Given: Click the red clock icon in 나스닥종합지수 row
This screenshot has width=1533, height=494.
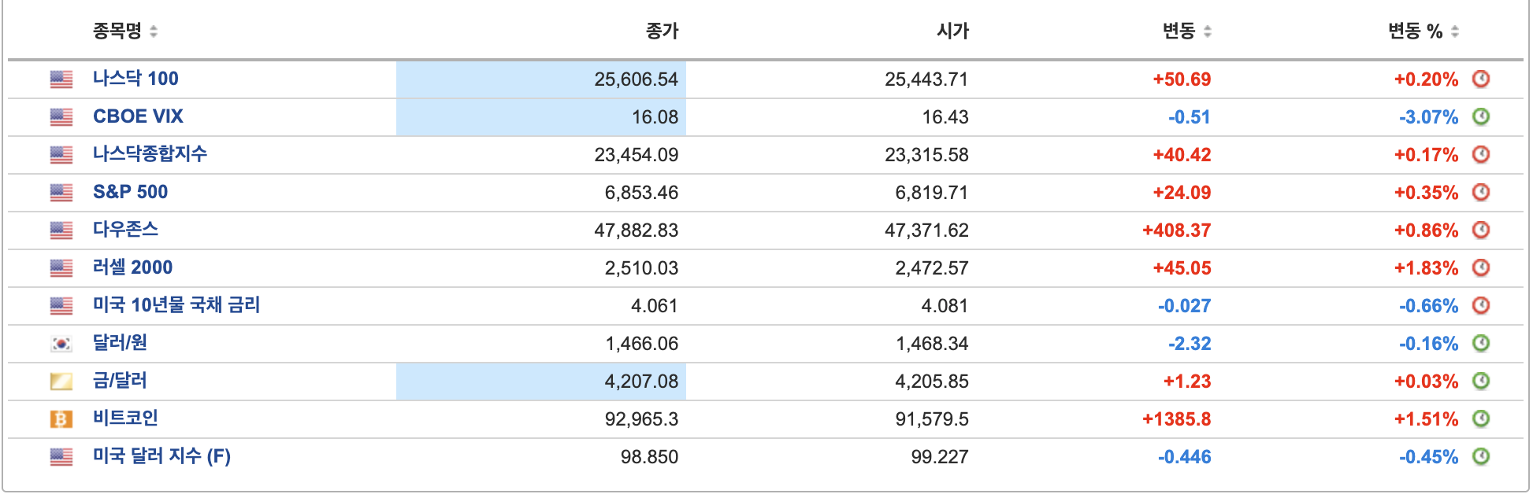Looking at the screenshot, I should [1481, 154].
